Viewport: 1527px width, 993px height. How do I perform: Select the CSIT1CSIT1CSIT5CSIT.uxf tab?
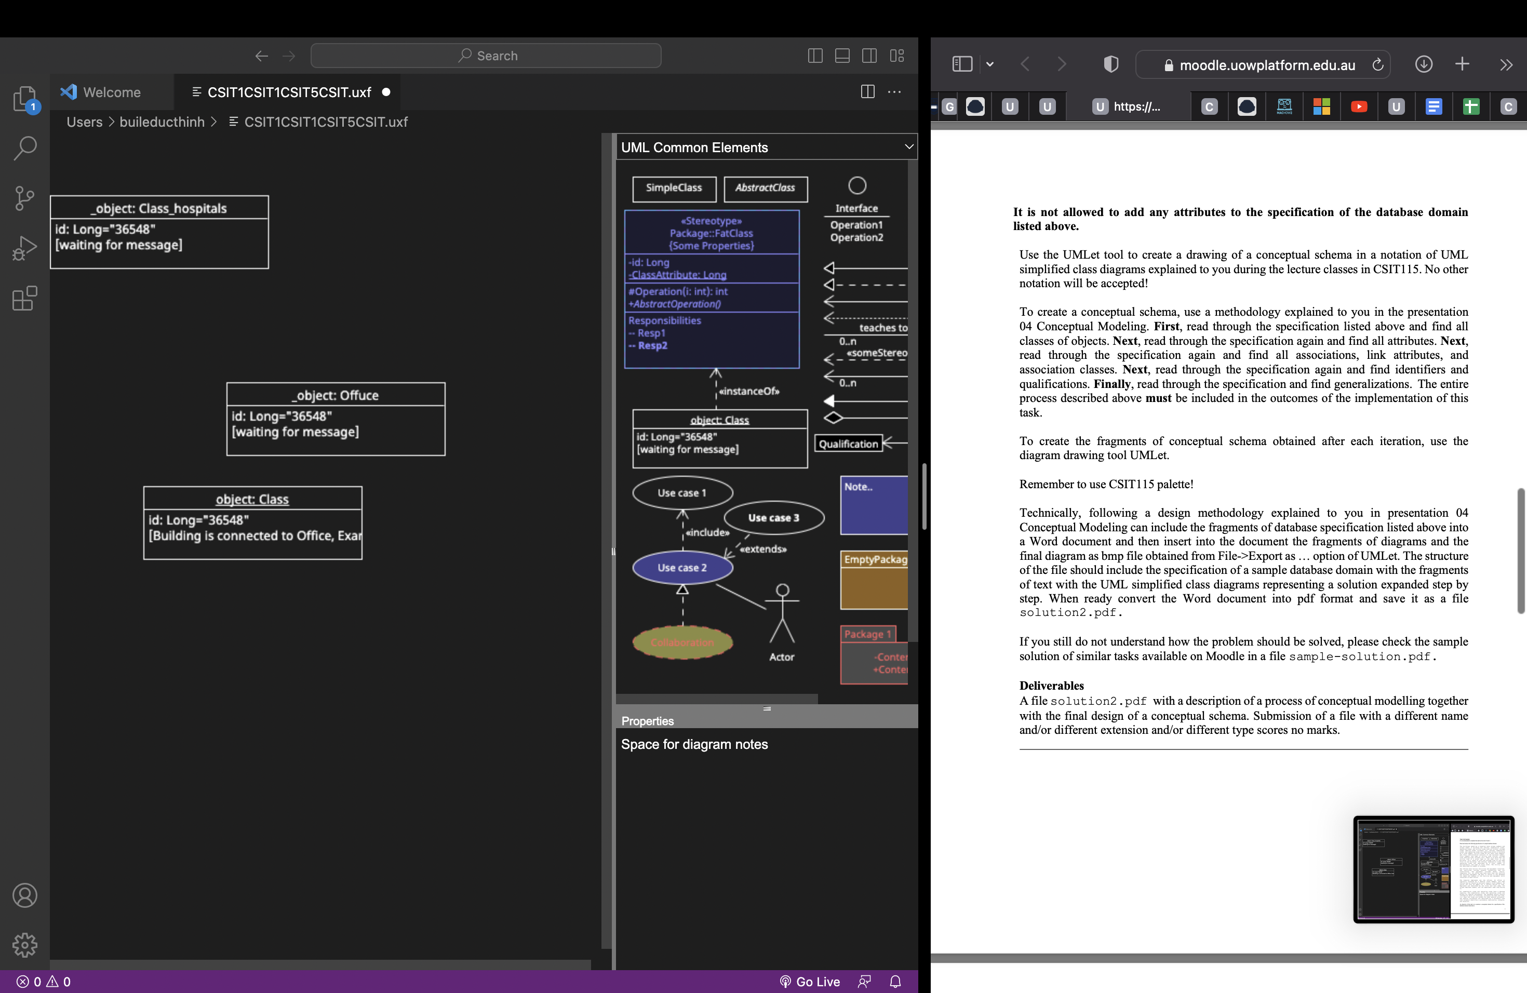point(289,92)
